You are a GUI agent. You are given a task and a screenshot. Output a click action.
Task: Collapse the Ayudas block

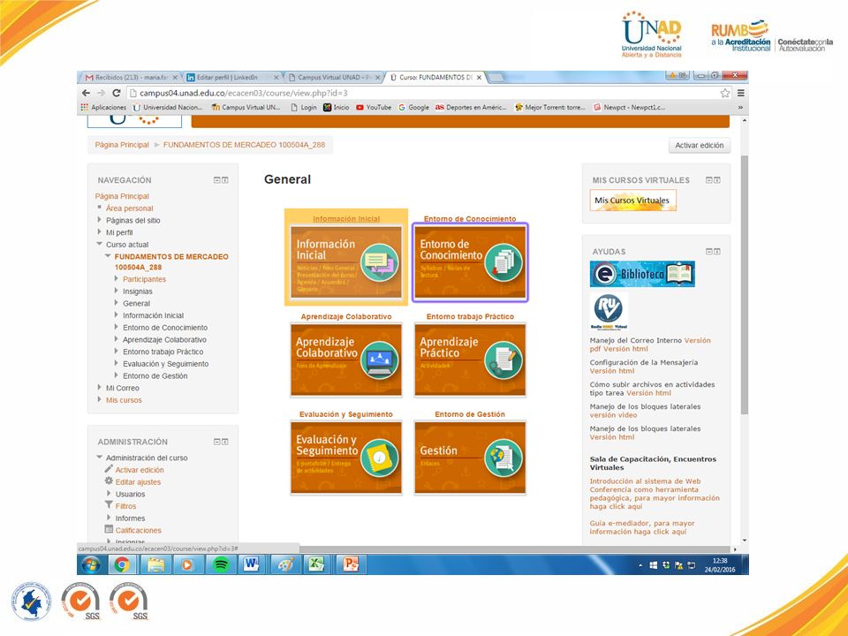[x=709, y=252]
